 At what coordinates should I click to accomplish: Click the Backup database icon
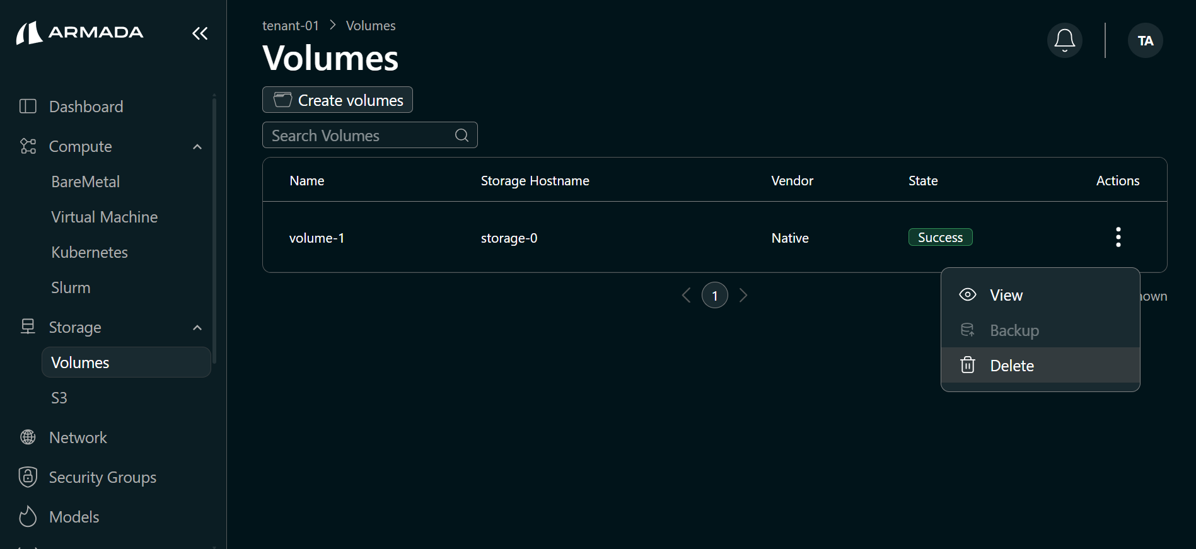coord(968,330)
